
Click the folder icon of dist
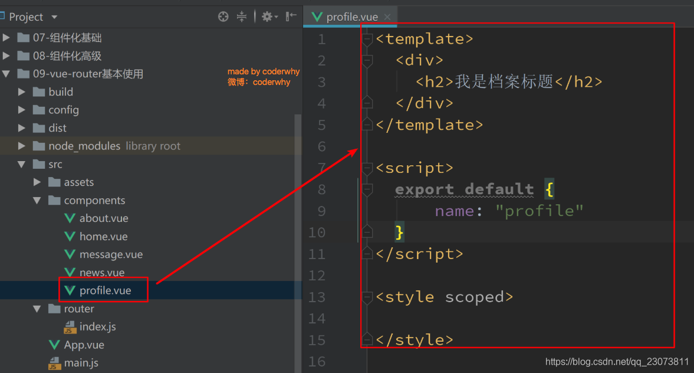[x=39, y=128]
